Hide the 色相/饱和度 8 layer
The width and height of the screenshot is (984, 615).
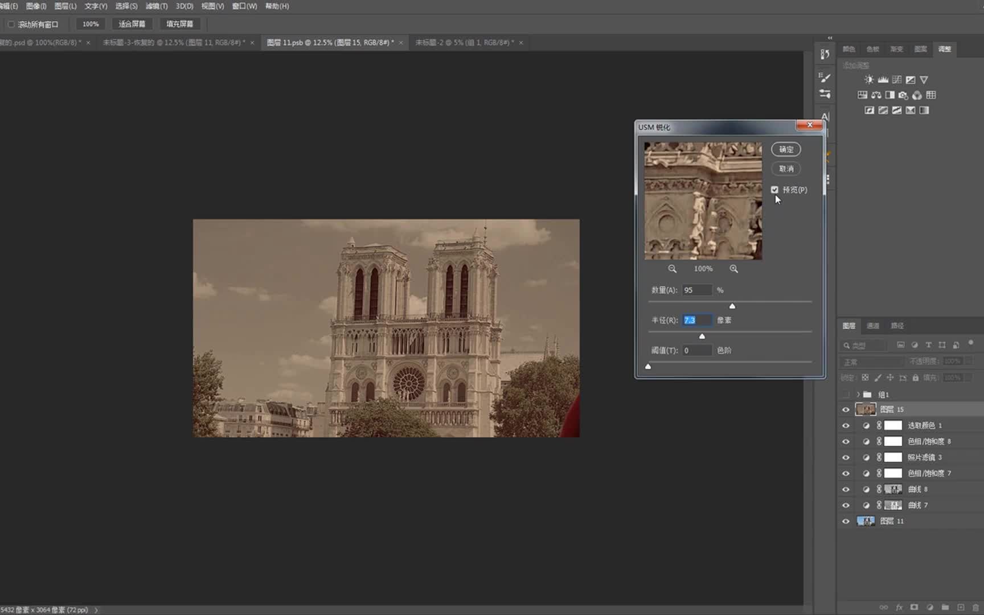click(x=846, y=441)
